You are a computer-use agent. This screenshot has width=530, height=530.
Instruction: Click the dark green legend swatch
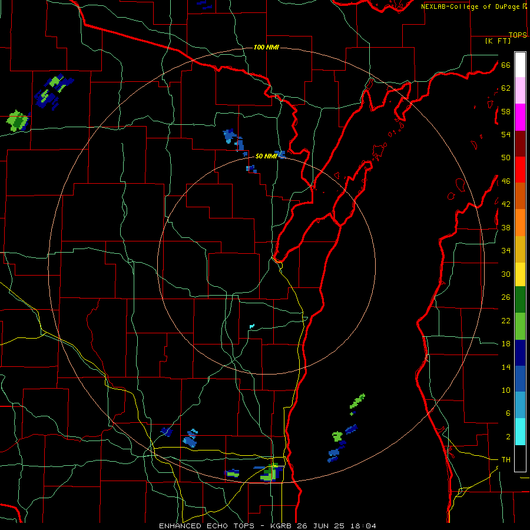point(520,300)
